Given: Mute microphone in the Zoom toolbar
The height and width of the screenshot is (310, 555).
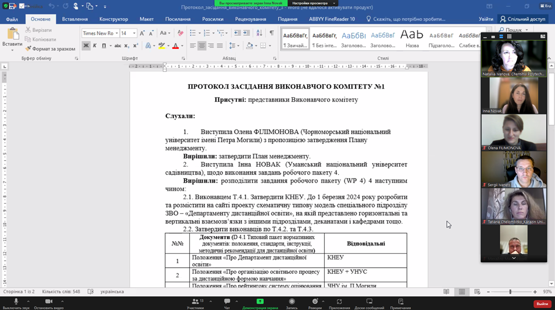Looking at the screenshot, I should 16,302.
